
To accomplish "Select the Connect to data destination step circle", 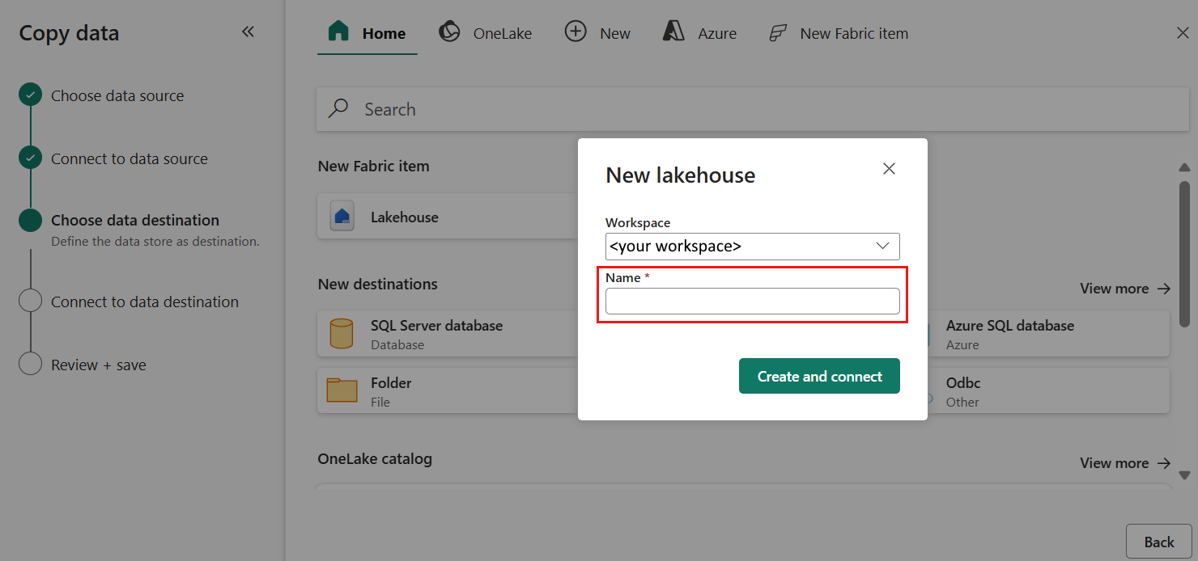I will [x=30, y=300].
